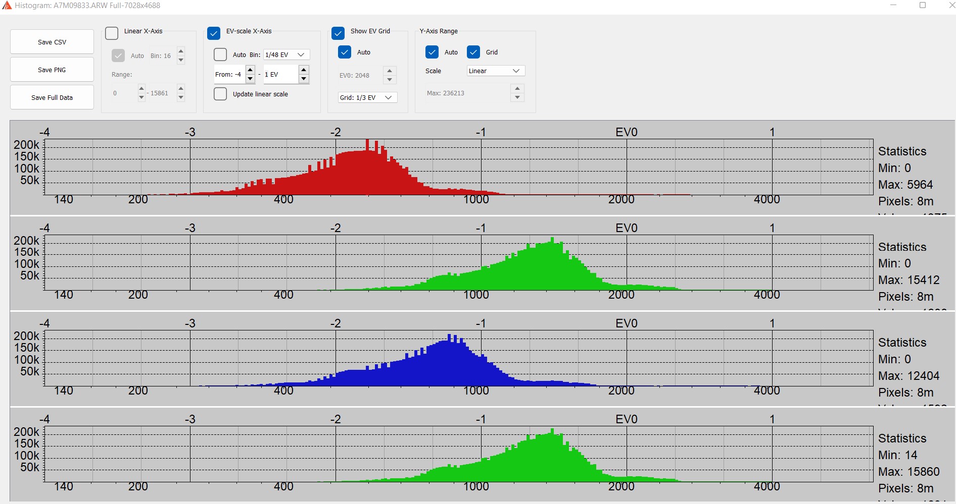This screenshot has height=504, width=956.
Task: Enable the Linear X-Axis checkbox
Action: coord(112,33)
